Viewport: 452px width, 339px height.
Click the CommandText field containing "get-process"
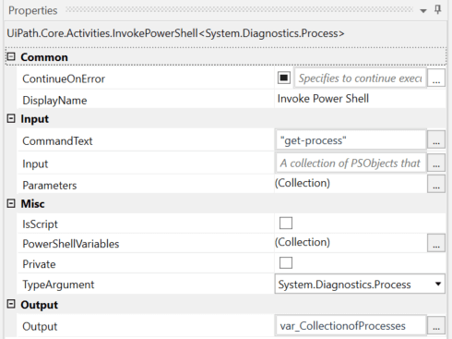coord(351,140)
